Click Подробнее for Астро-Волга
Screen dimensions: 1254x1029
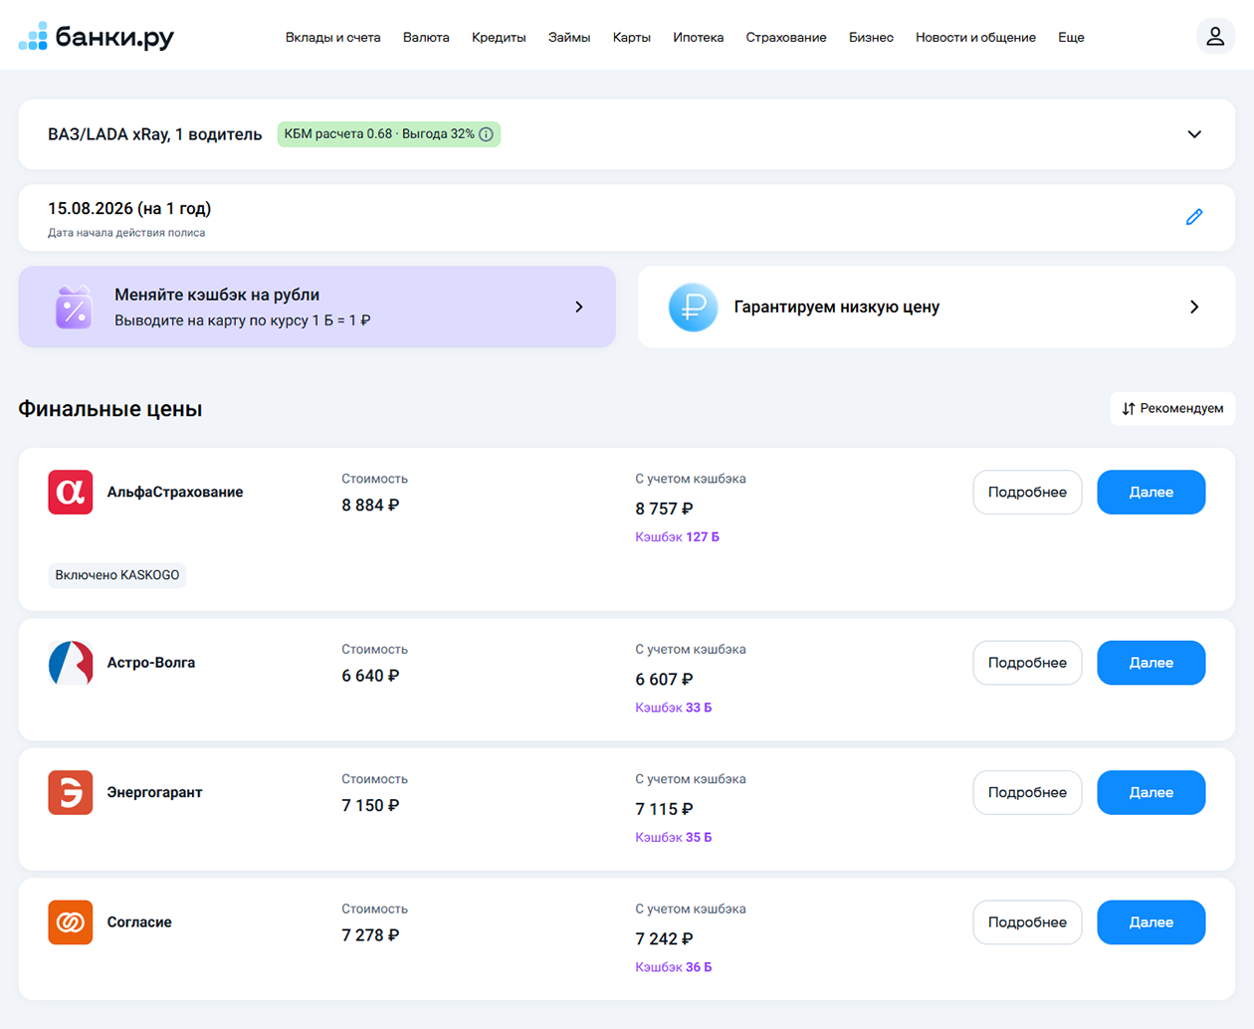(1027, 663)
